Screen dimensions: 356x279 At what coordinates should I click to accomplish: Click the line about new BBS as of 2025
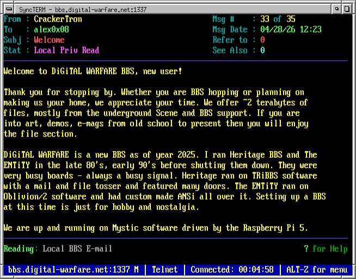pyautogui.click(x=160, y=155)
